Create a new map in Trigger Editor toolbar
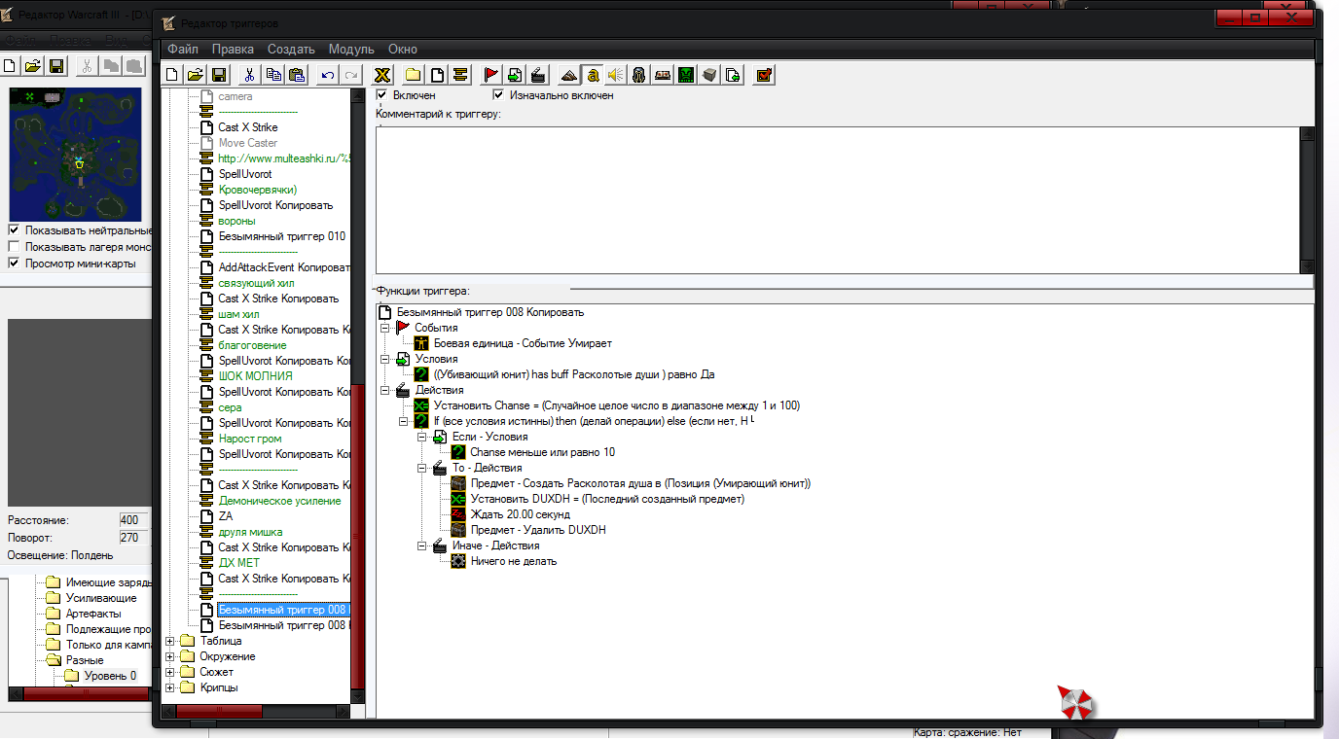 (172, 75)
